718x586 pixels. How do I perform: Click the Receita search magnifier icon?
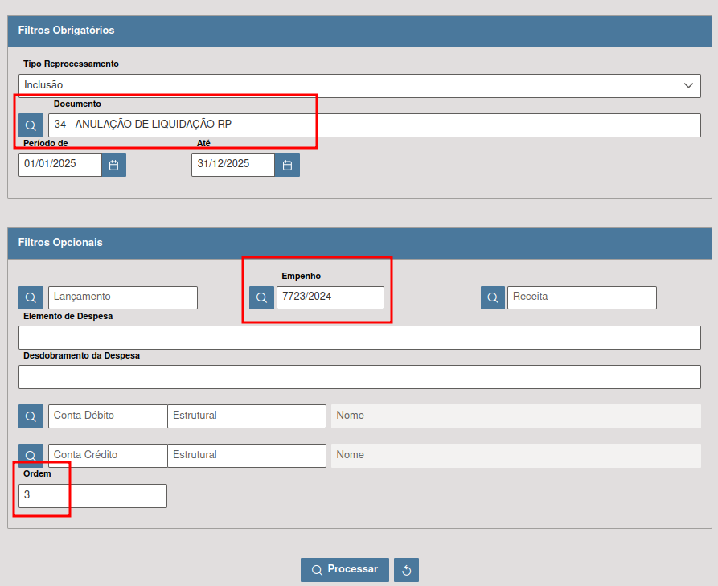(493, 297)
